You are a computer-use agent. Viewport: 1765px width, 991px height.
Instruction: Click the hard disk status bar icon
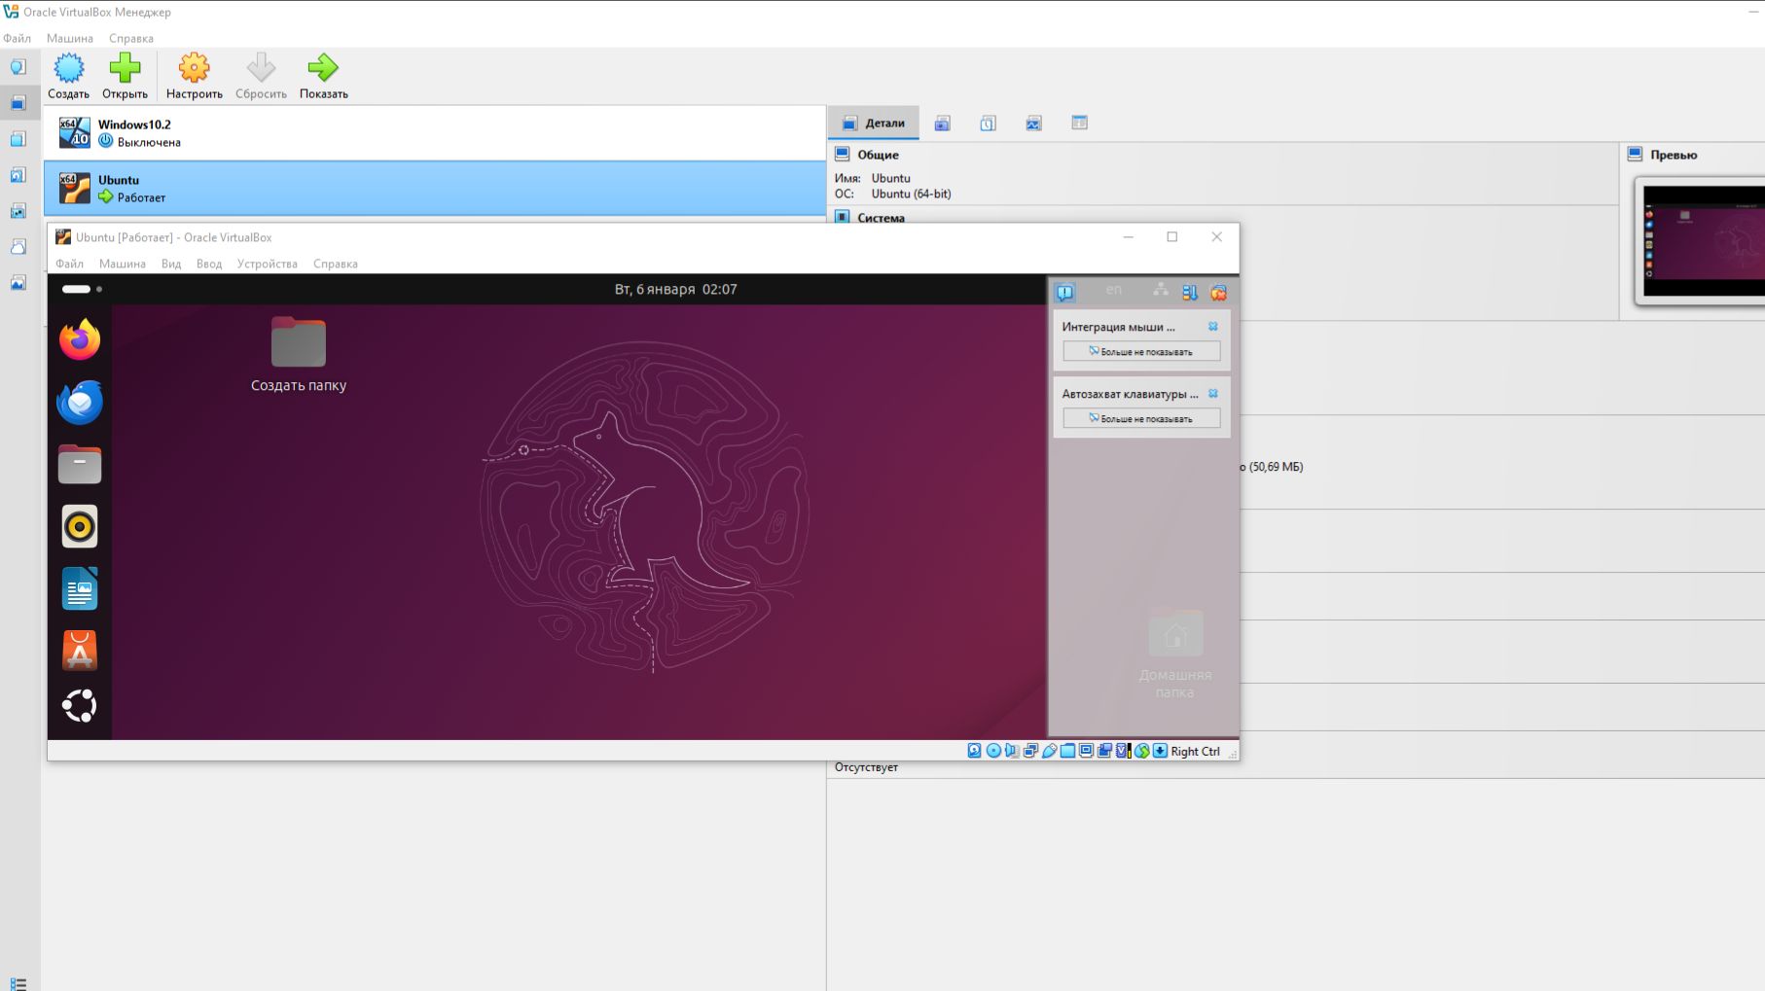tap(974, 751)
